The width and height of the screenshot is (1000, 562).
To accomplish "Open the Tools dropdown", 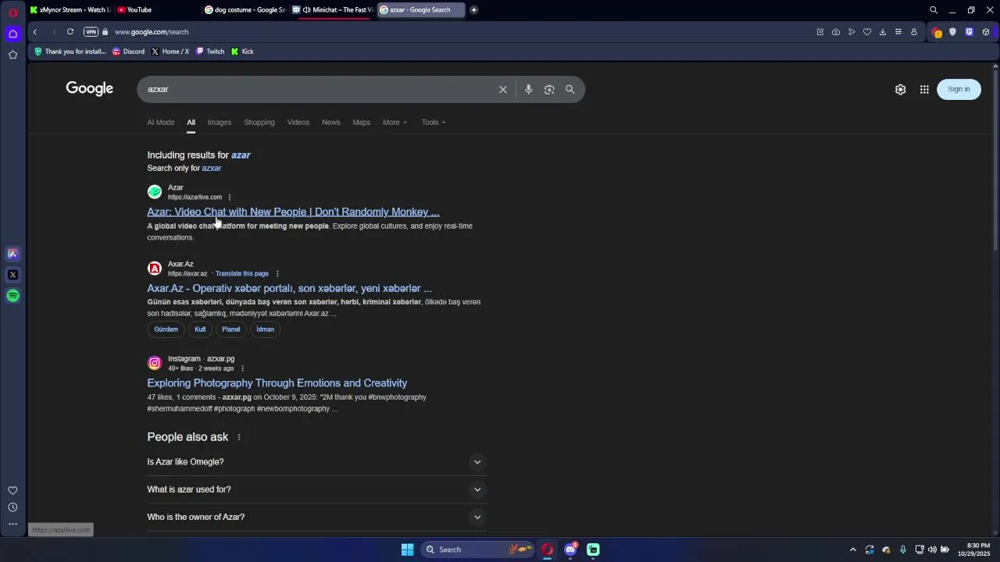I will 434,123.
